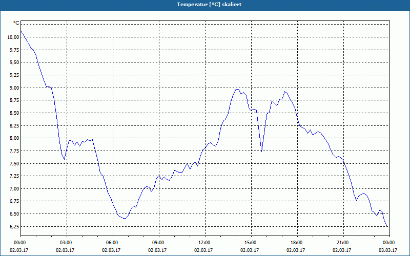Click the curve's sharp dip after 15:00

261,151
